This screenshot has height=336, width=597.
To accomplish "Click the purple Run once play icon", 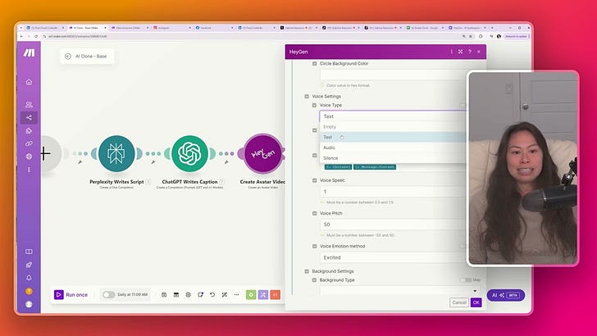I will coord(59,294).
